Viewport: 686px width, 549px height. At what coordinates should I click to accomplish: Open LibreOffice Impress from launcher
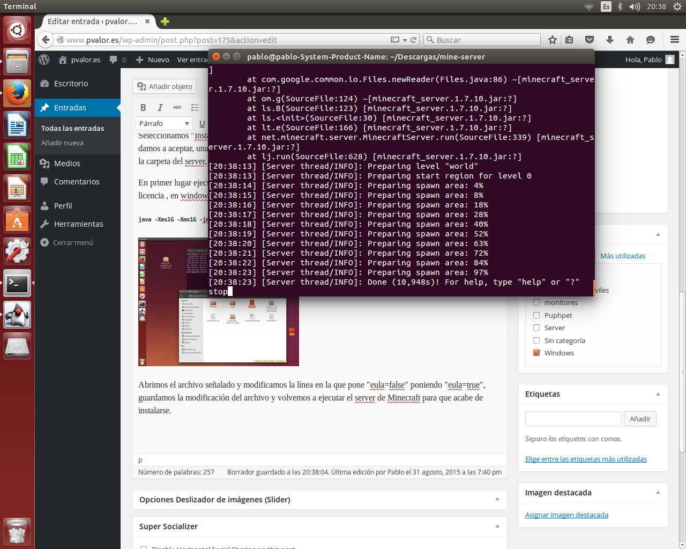17,188
